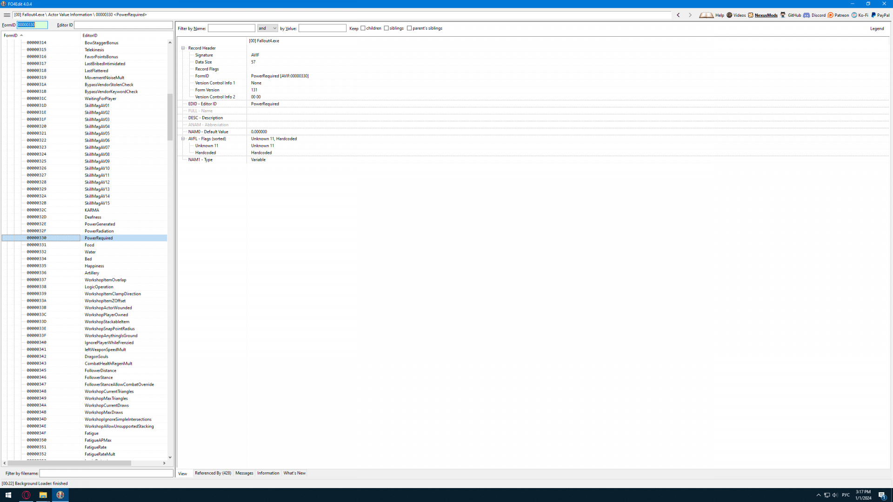Viewport: 893px width, 502px height.
Task: Open the Discord link icon
Action: tap(806, 15)
